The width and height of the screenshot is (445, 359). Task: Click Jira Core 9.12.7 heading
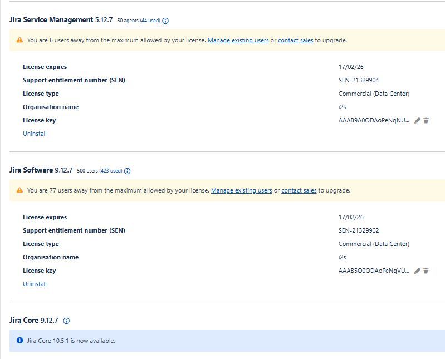[33, 321]
